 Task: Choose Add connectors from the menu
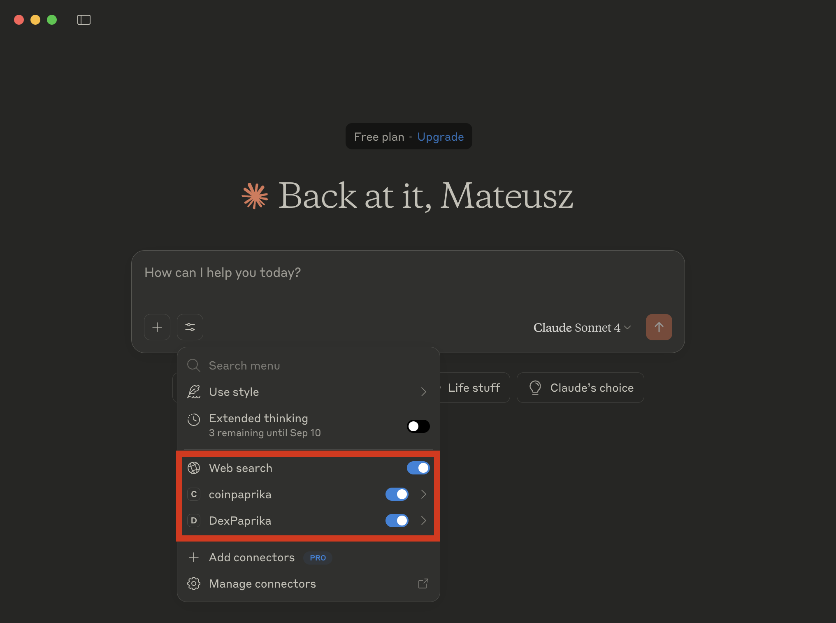coord(309,557)
